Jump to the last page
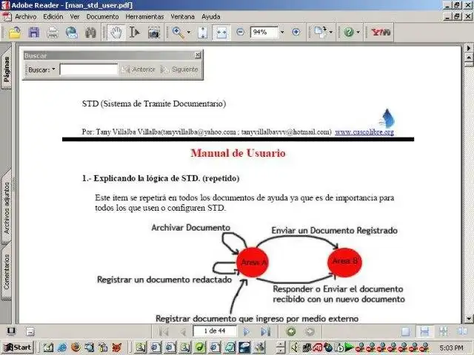The height and width of the screenshot is (355, 474). tap(265, 332)
